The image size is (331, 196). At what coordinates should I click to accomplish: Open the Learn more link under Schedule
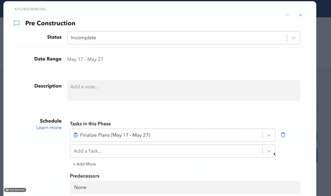point(49,127)
